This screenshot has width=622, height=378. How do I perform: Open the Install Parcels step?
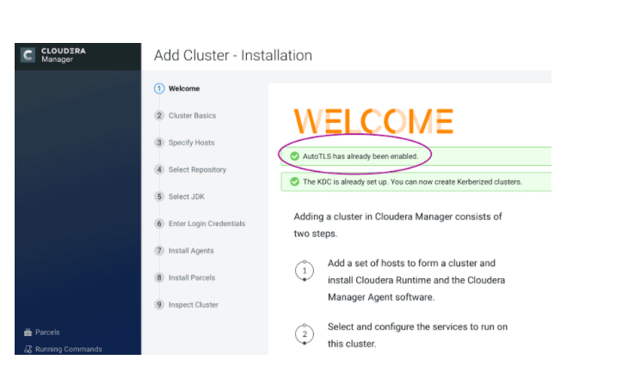coord(192,277)
